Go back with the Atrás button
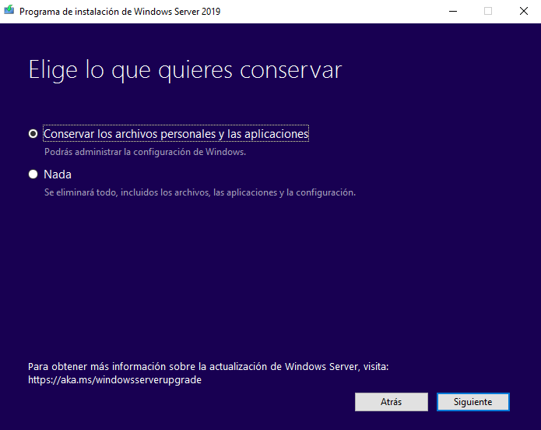The image size is (541, 430). (391, 402)
